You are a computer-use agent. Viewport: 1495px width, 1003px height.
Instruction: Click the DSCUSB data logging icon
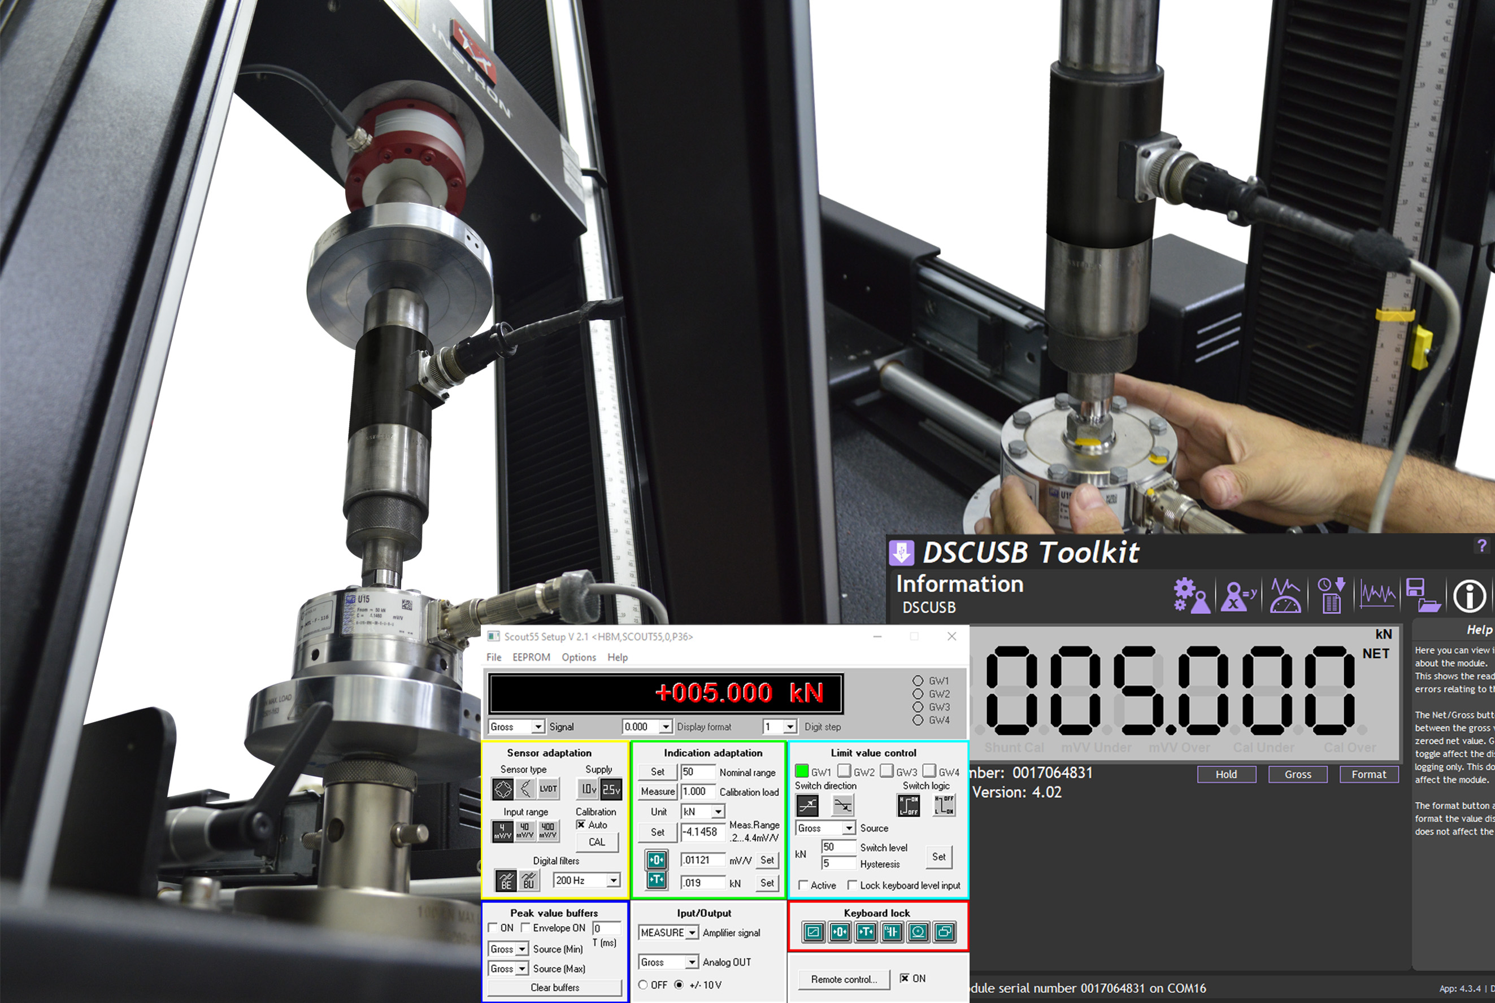coord(1331,596)
